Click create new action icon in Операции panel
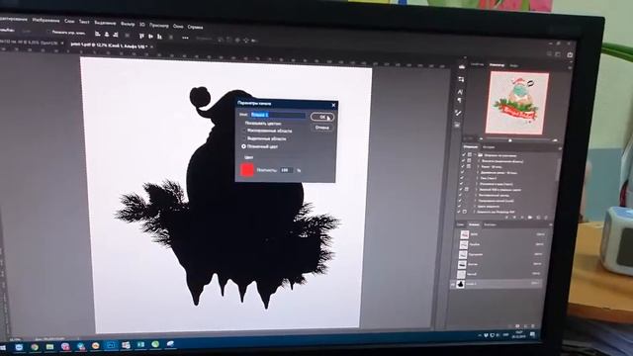This screenshot has width=633, height=356. [538, 218]
